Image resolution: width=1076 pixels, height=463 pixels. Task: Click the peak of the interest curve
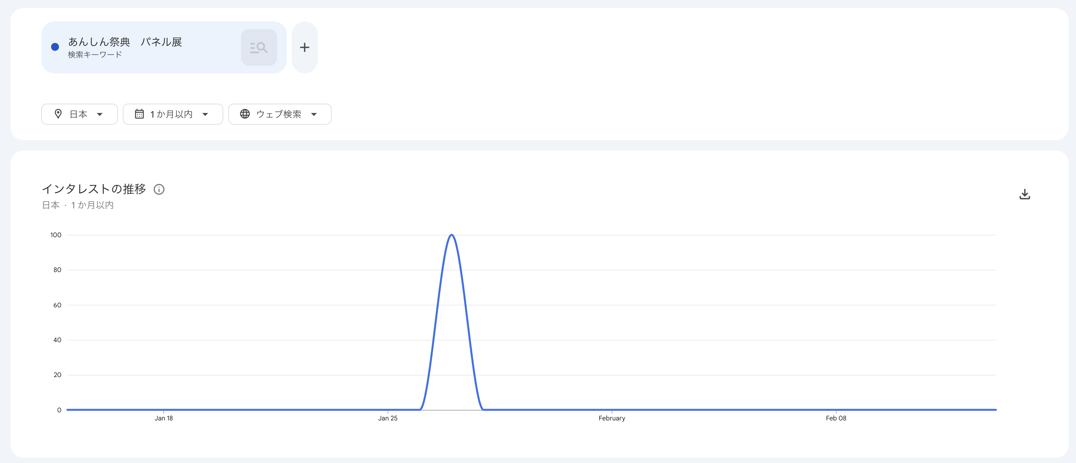(x=451, y=235)
